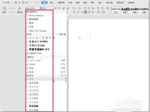
Task: Click the Paste clipboard icon
Action: tap(4, 9)
